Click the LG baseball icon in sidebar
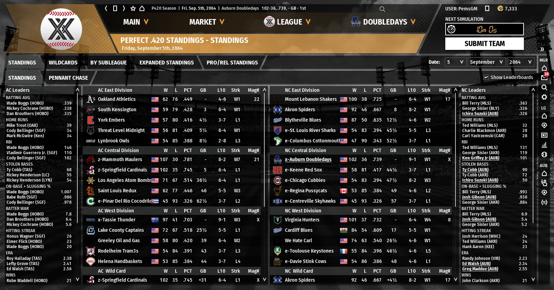The image size is (554, 290). (544, 155)
